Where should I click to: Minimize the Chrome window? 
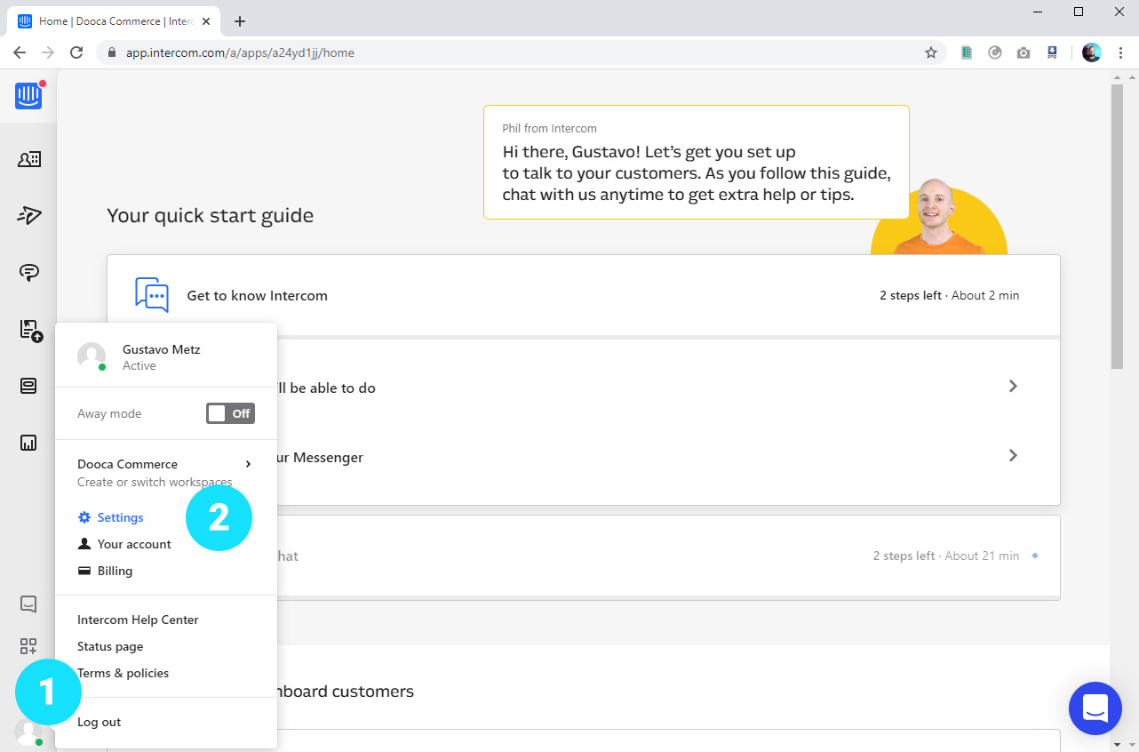[x=1038, y=12]
